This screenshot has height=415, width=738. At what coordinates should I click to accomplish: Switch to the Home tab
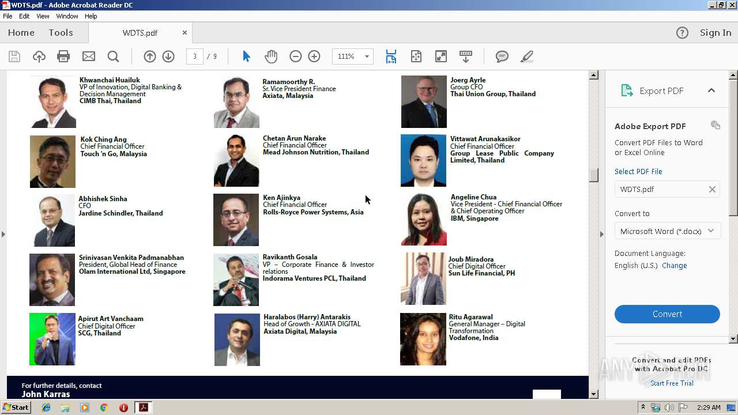tap(21, 33)
